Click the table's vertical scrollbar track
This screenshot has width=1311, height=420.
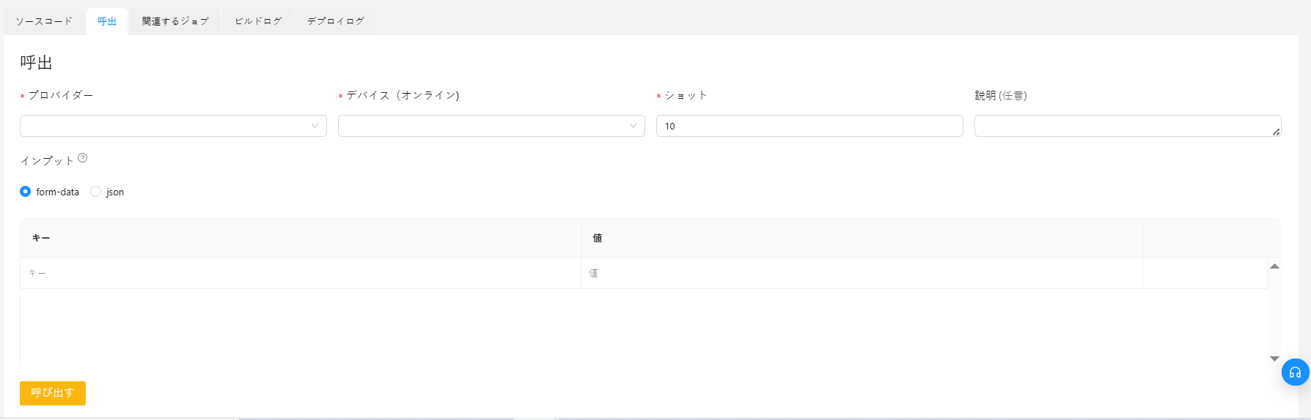(x=1274, y=312)
